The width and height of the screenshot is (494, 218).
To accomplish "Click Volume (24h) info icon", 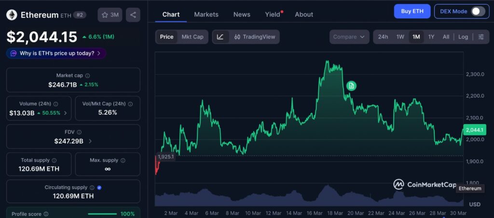I will pos(56,104).
